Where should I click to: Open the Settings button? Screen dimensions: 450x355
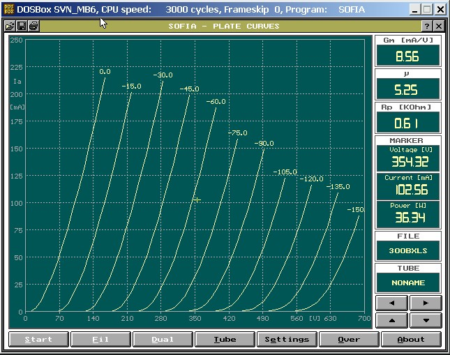[287, 340]
